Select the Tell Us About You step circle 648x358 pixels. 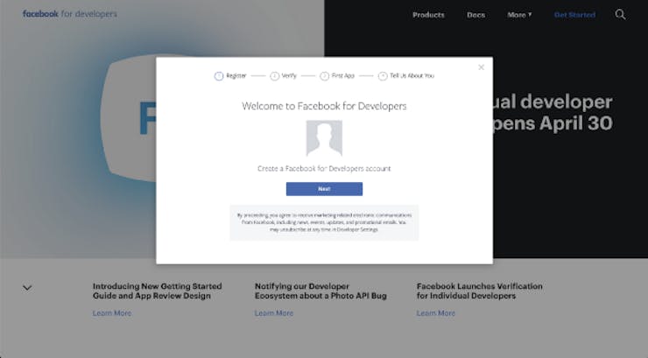[x=383, y=76]
